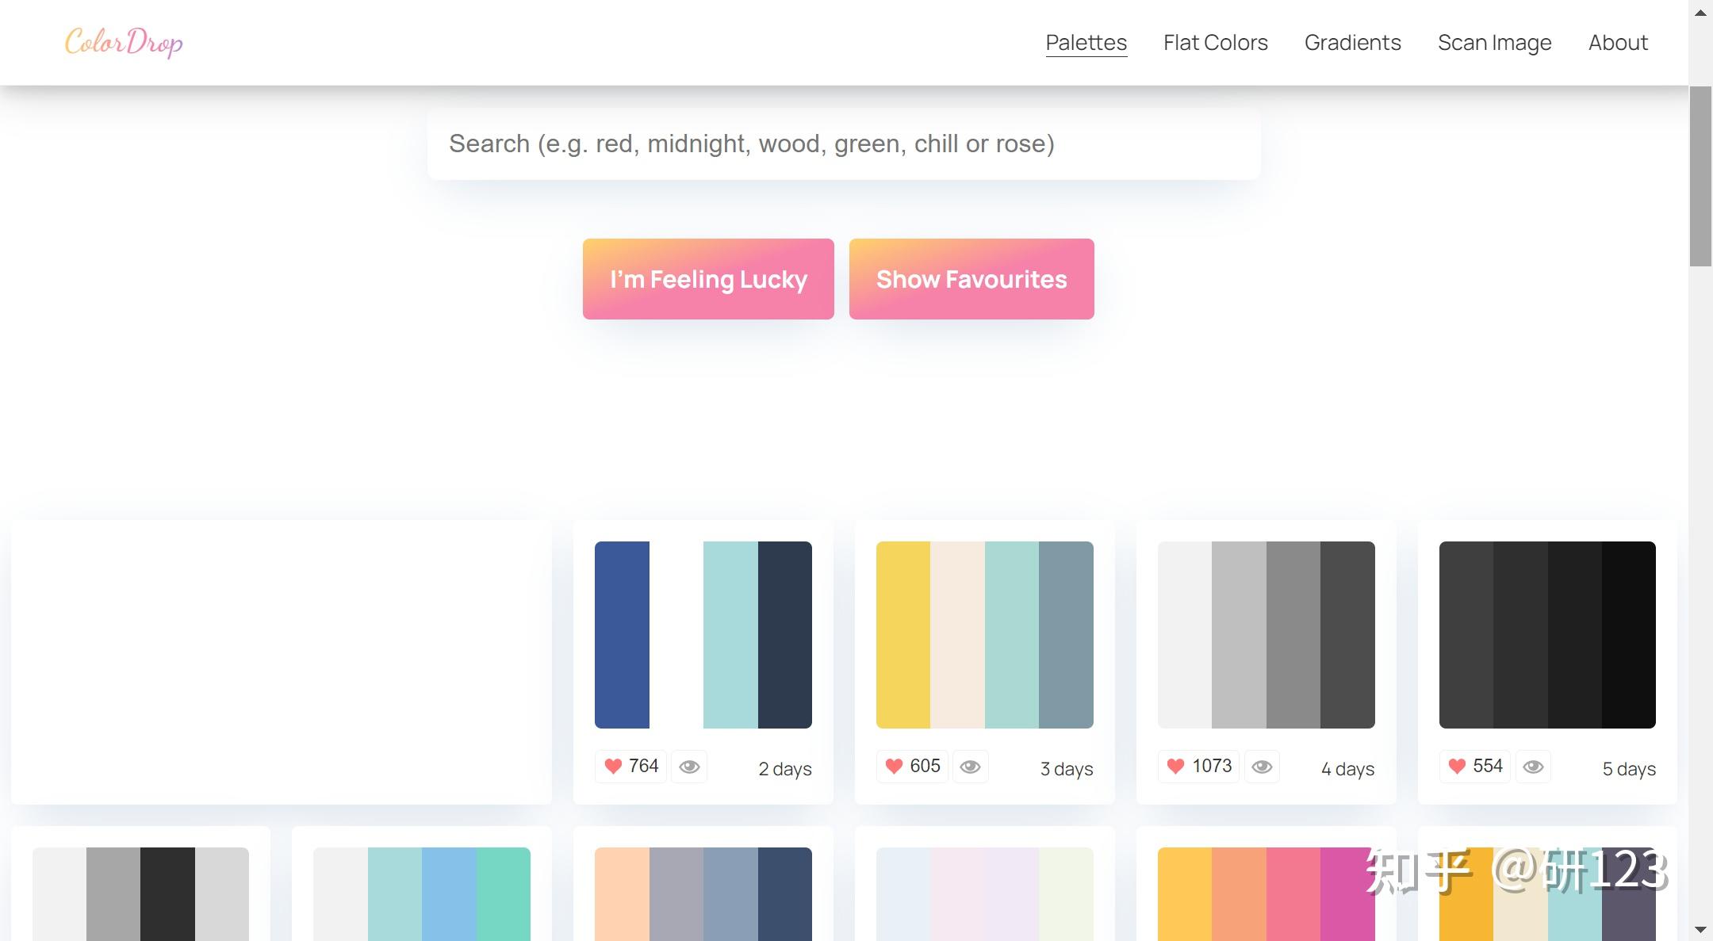
Task: Click the eye icon on the 764-likes palette
Action: pyautogui.click(x=689, y=767)
